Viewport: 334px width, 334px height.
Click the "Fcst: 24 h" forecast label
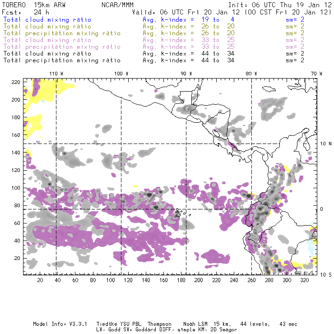25,12
